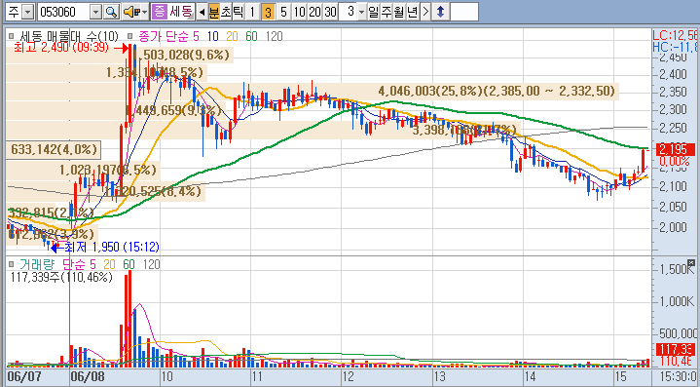Open the 주 market type dropdown

coord(27,12)
